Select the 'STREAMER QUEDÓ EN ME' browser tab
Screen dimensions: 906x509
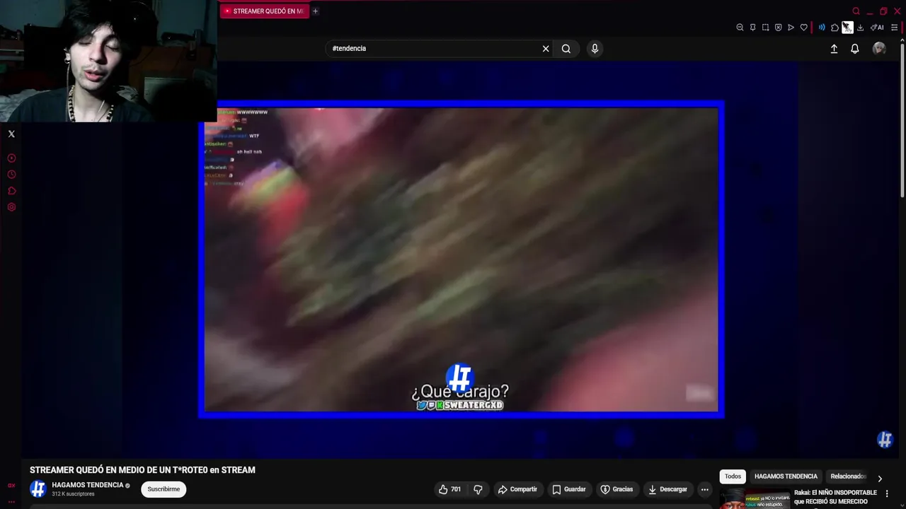click(x=264, y=11)
